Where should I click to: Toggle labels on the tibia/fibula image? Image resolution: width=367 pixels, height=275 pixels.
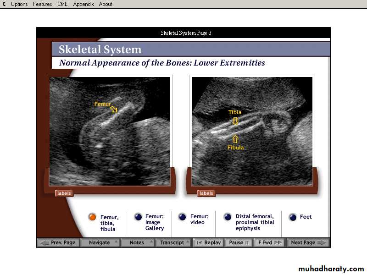[206, 193]
